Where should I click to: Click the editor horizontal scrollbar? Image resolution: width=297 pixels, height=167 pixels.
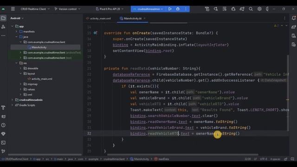pyautogui.click(x=182, y=154)
